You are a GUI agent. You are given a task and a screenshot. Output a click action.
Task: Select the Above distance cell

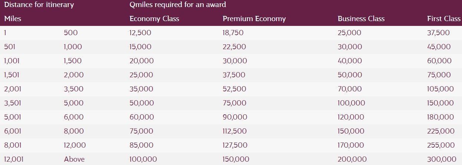point(74,159)
